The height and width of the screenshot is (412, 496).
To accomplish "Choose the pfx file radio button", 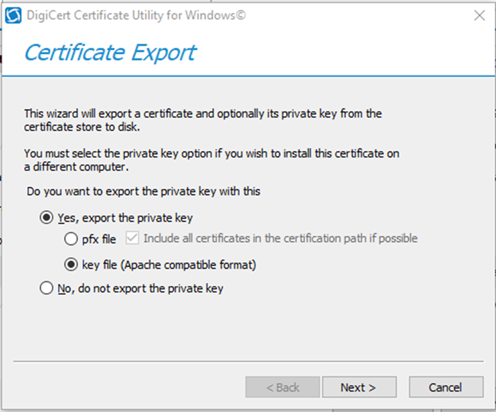I will 71,239.
